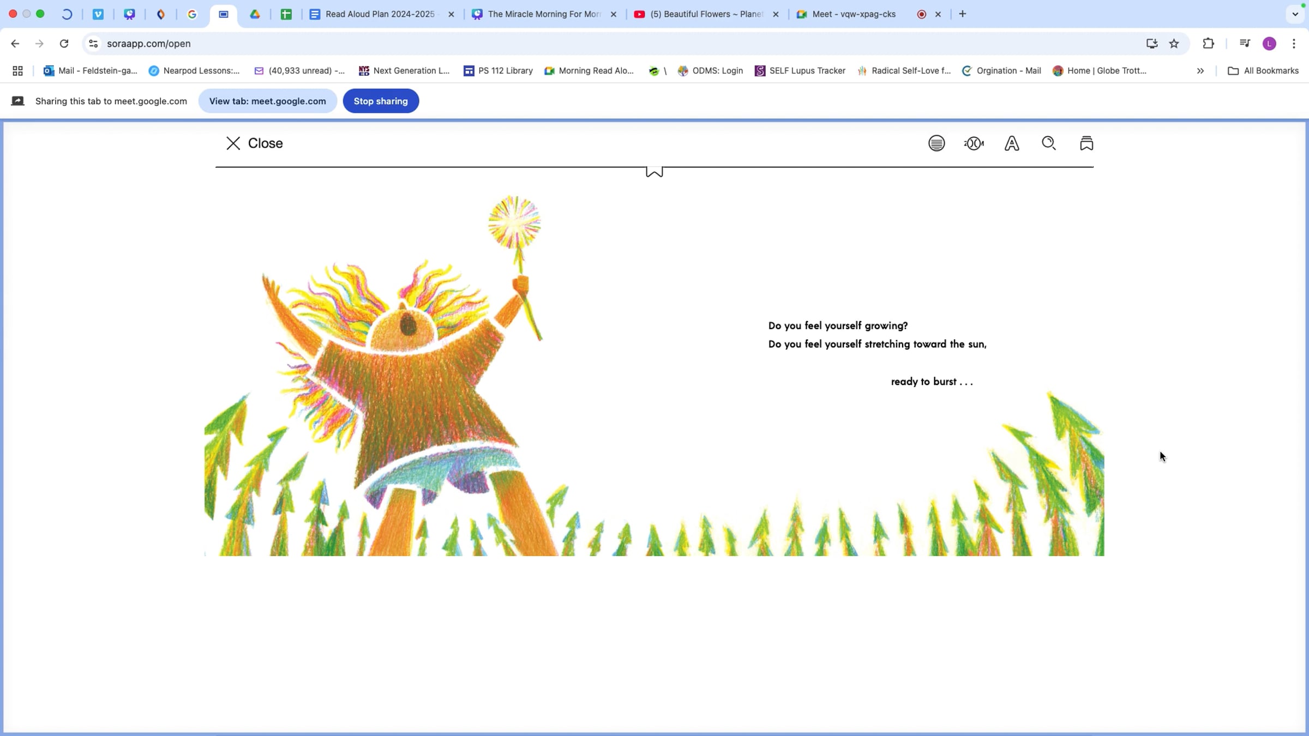Click the text 'Do you feel yourself growing?'
Viewport: 1309px width, 736px height.
(838, 326)
